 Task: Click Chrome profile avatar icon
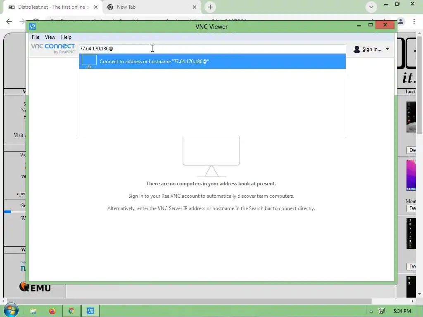point(401,21)
